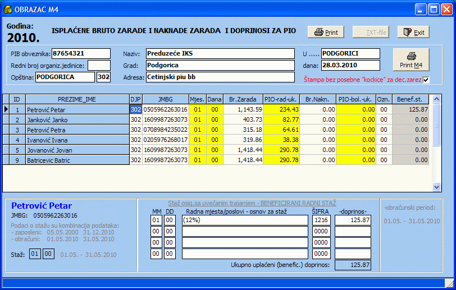Click the JMBG cell 0205976268017
The height and width of the screenshot is (290, 456).
[x=166, y=140]
